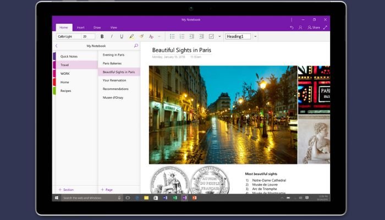Add a to-do checkbox tag
Screen dimensions: 385x220
coord(211,36)
